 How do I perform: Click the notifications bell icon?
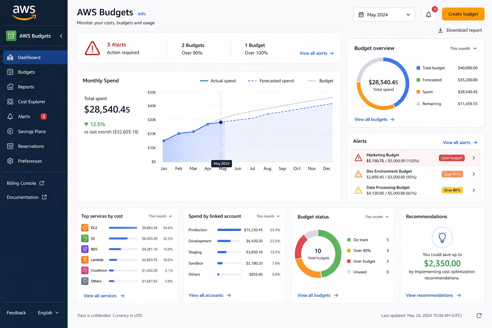tap(429, 14)
